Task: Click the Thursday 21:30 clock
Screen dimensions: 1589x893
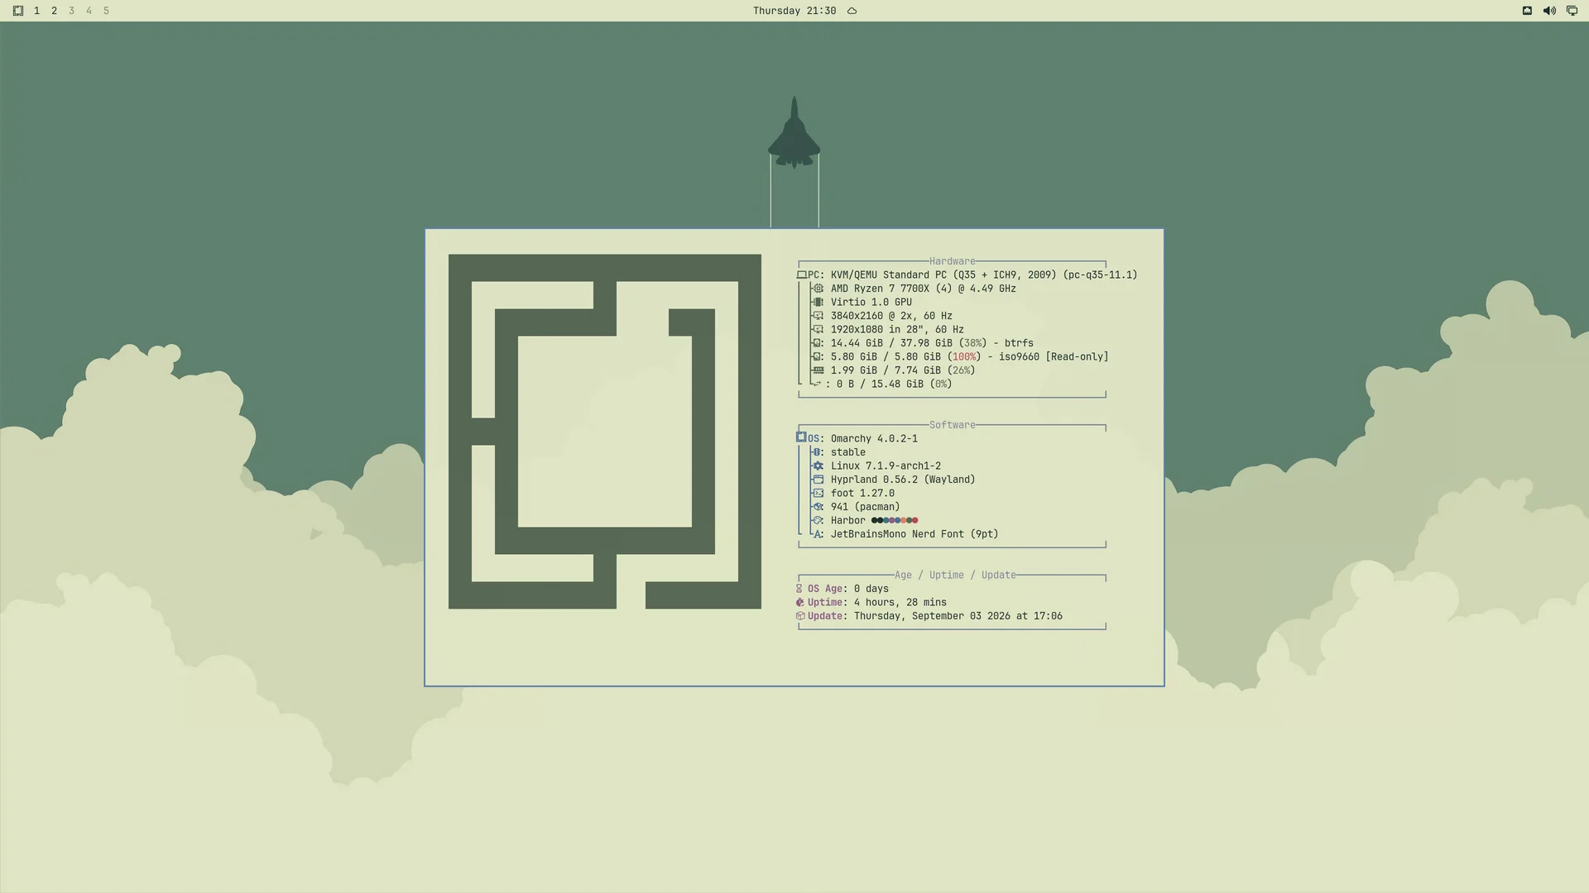Action: tap(794, 11)
